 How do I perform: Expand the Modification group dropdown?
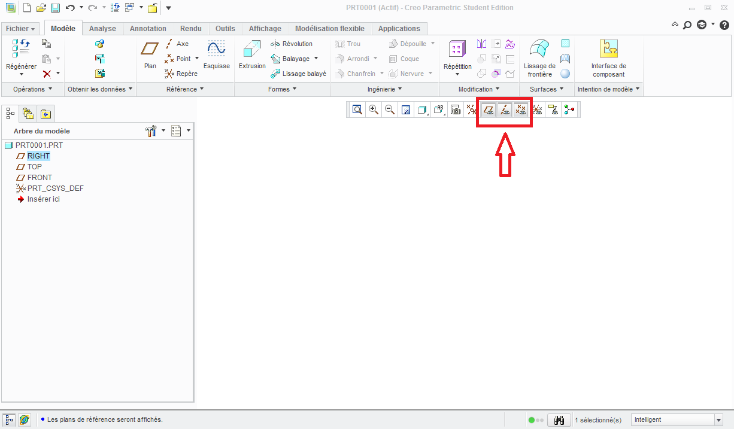click(x=479, y=89)
